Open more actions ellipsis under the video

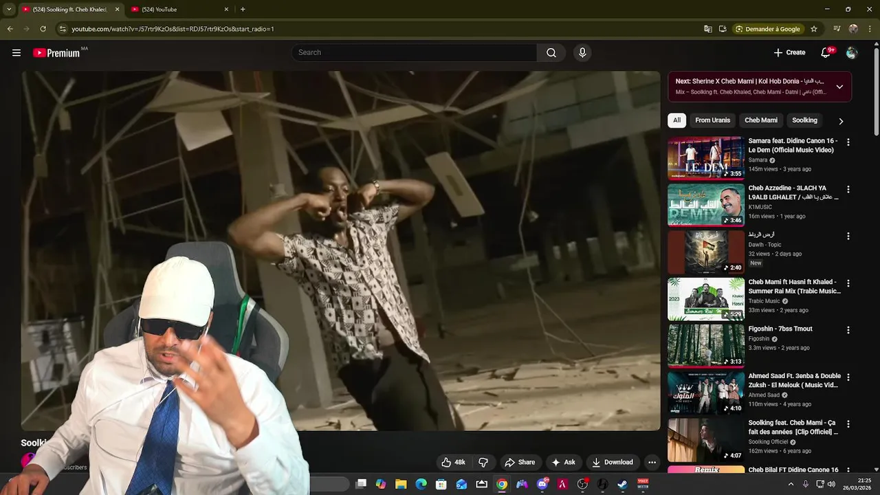(652, 462)
